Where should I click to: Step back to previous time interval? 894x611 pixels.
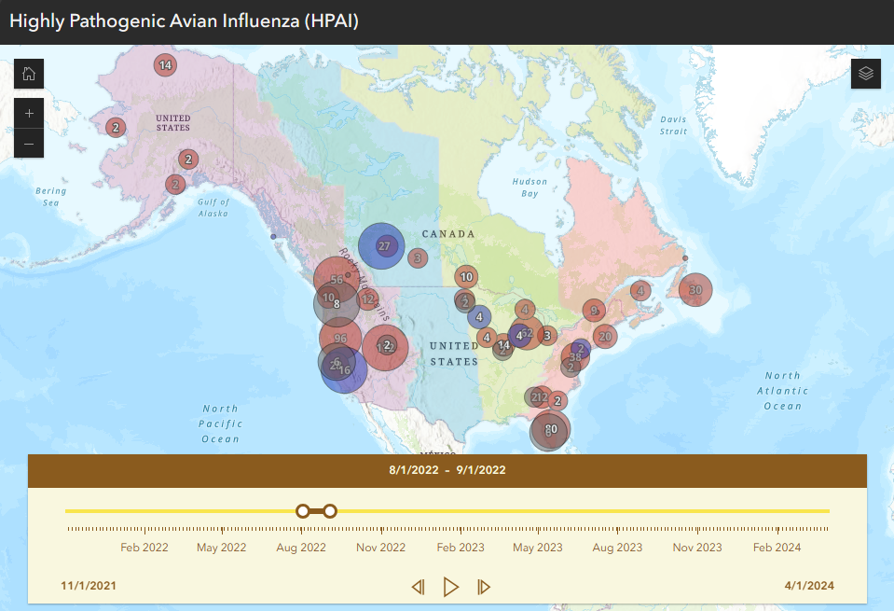pyautogui.click(x=419, y=587)
